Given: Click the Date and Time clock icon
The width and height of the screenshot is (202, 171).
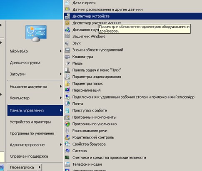Looking at the screenshot, I should [67, 2].
